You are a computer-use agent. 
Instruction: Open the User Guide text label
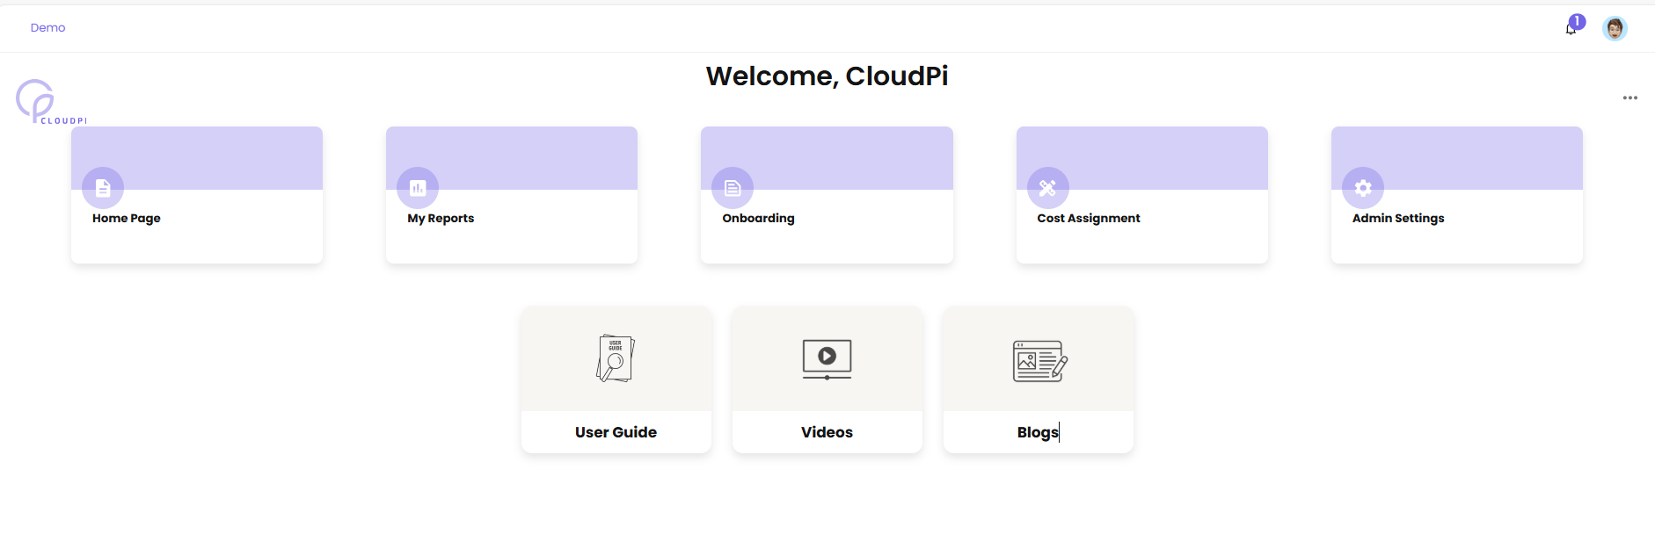pos(616,432)
